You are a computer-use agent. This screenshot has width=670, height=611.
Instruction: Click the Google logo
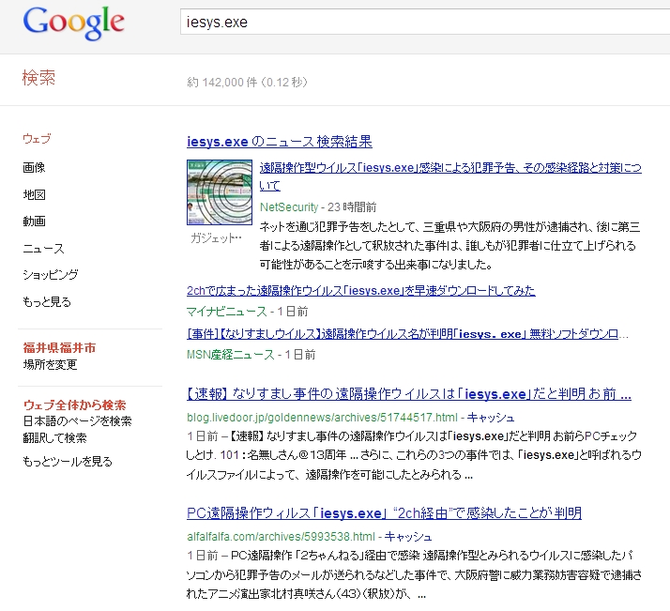click(73, 24)
